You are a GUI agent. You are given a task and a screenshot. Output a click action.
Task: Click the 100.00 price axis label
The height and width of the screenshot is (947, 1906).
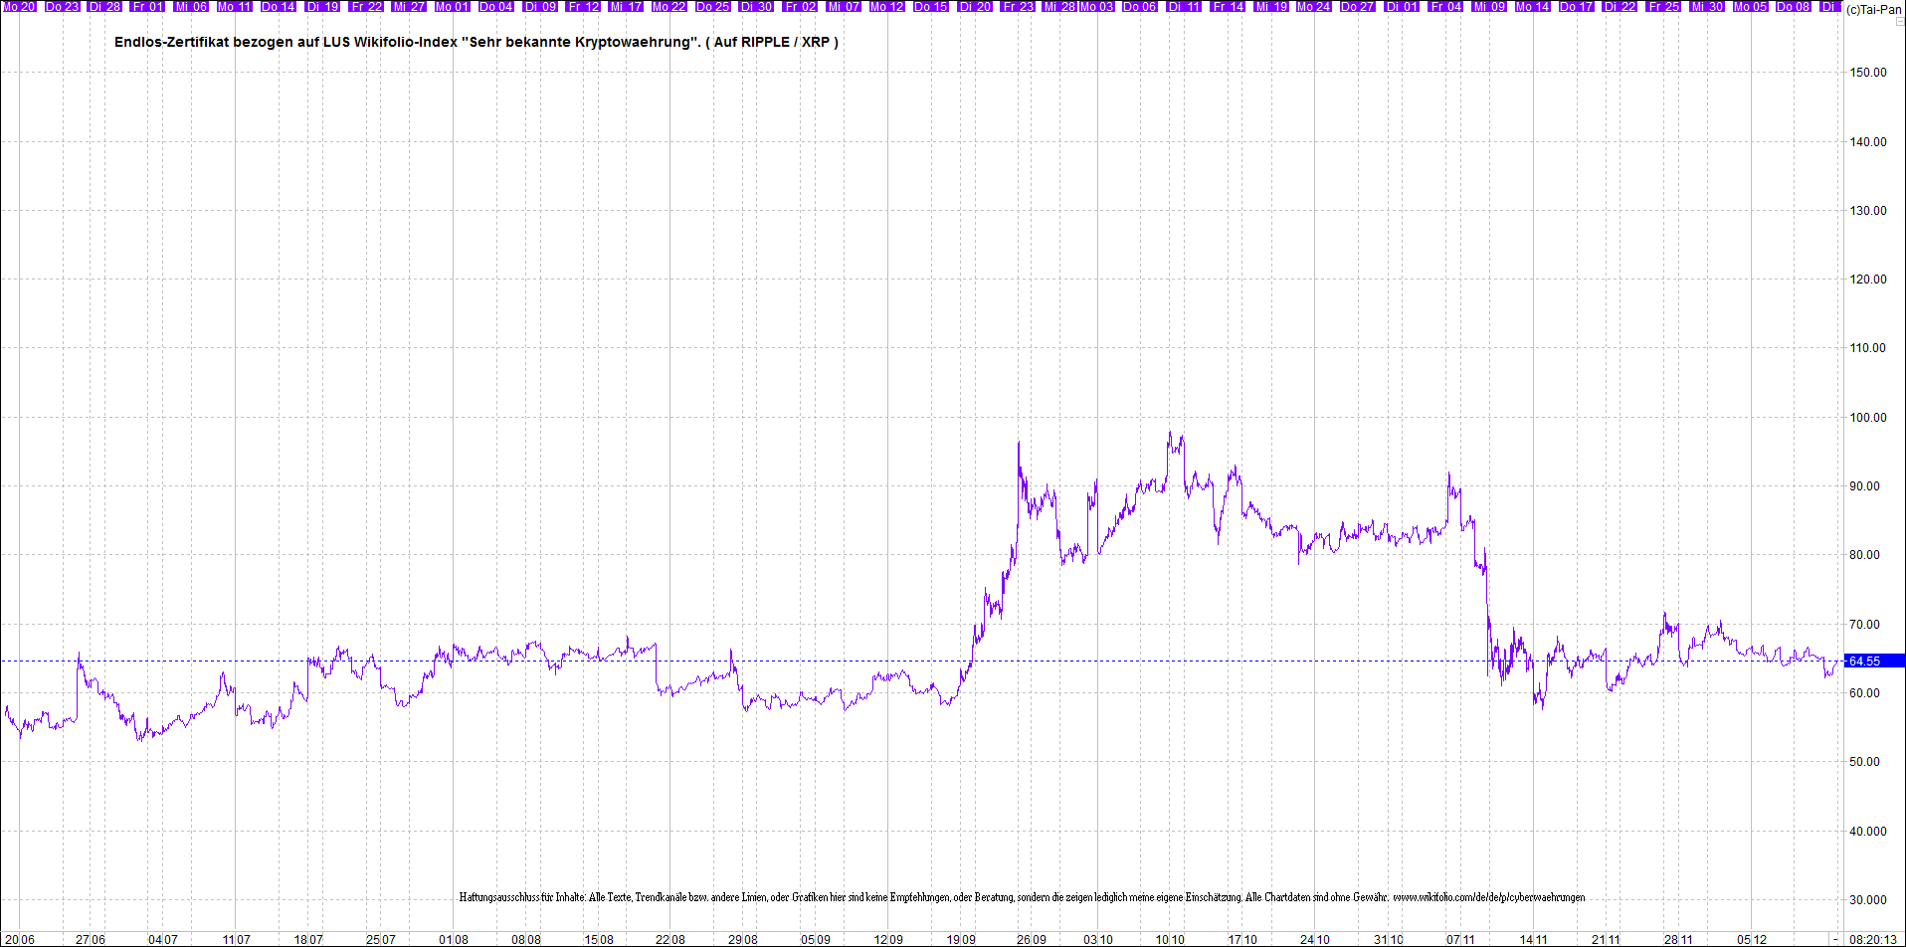point(1867,418)
